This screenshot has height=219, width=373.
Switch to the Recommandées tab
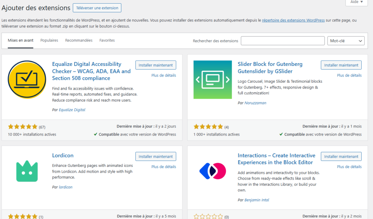coord(79,40)
